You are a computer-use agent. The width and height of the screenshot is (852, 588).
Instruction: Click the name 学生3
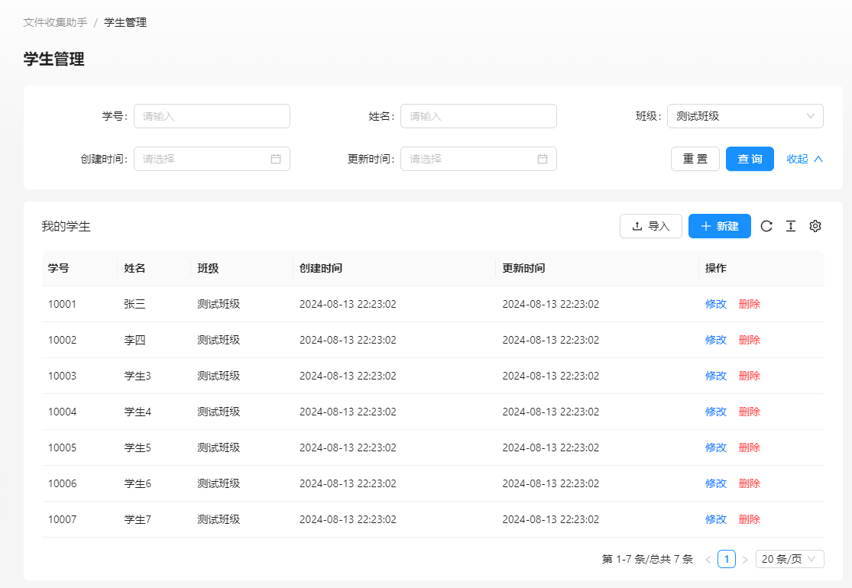tap(138, 376)
